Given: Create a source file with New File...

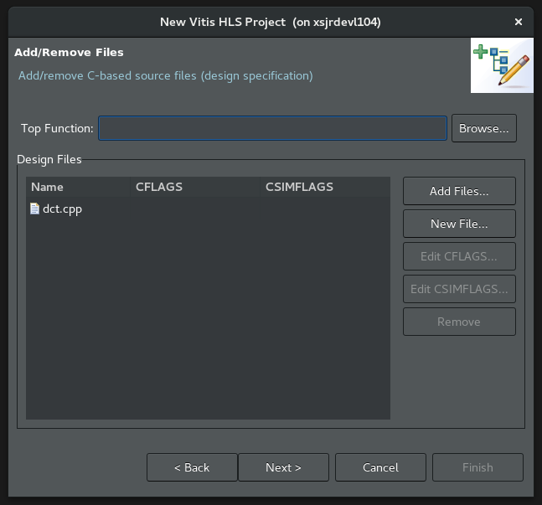Looking at the screenshot, I should click(458, 224).
